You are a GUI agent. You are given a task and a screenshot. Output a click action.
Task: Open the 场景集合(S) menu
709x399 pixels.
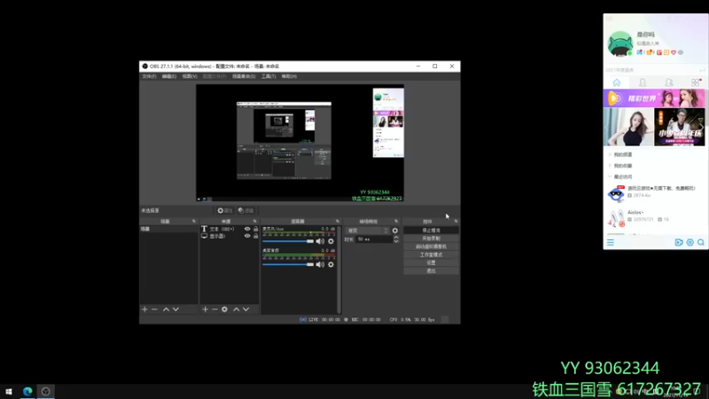(x=244, y=76)
